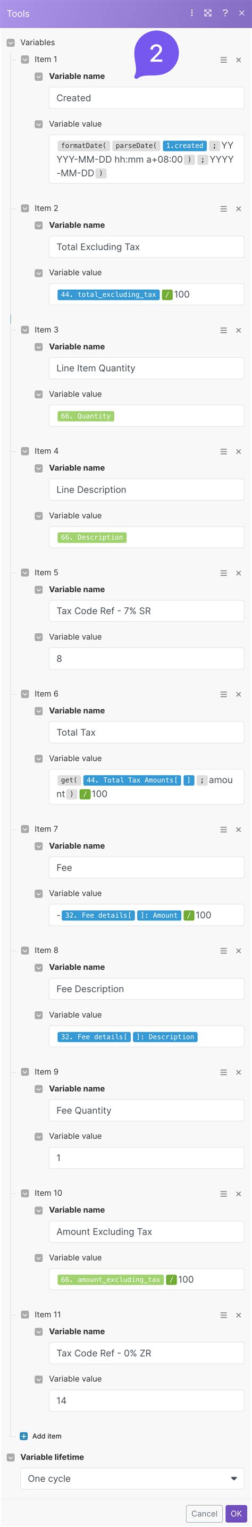Remove Item 7 variable
252x1527 pixels.
pyautogui.click(x=238, y=829)
